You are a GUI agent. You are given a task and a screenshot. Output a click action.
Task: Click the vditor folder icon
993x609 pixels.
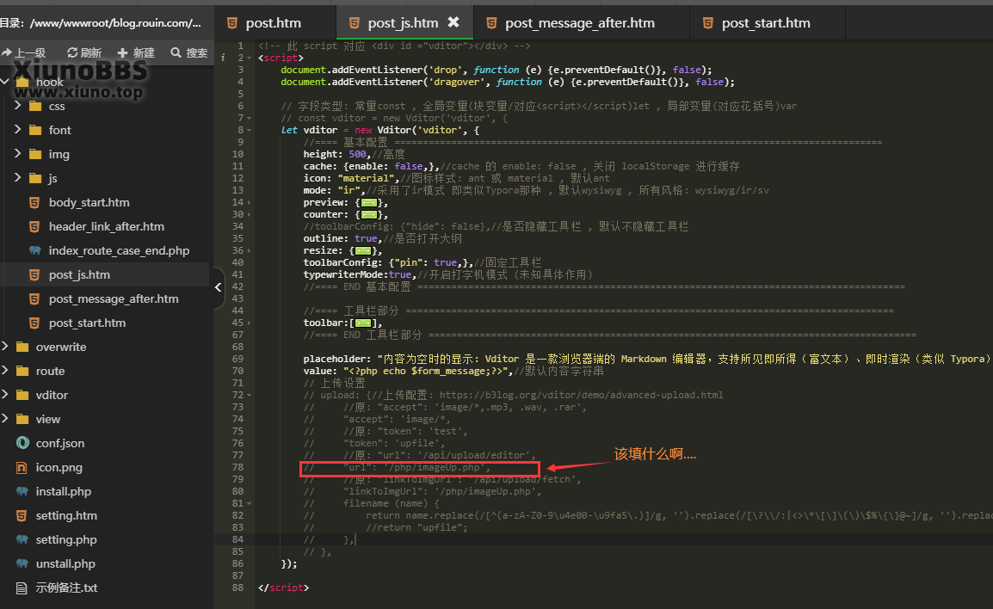[x=22, y=395]
